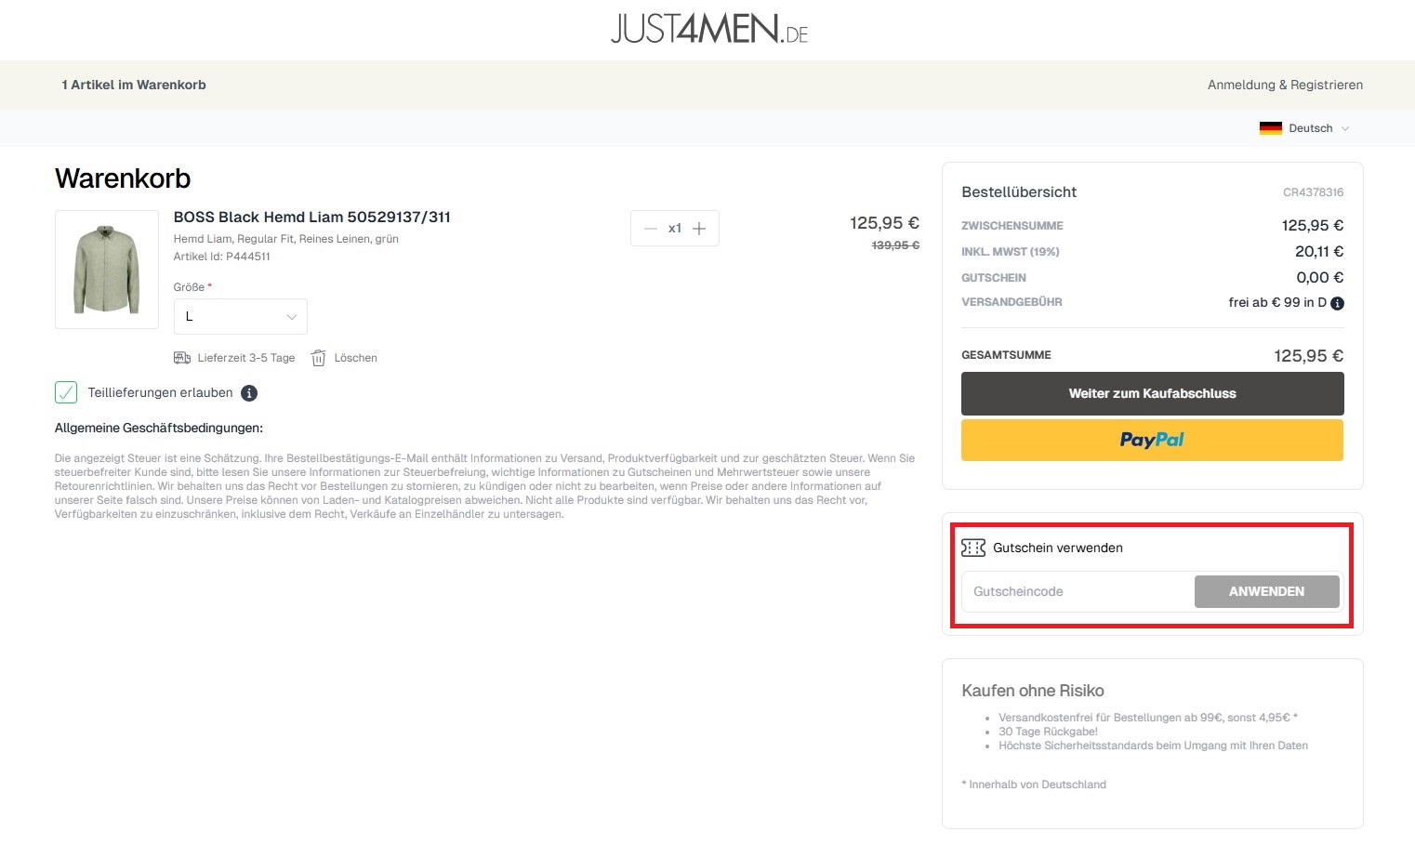Checkout with the PayPal button

[1152, 440]
